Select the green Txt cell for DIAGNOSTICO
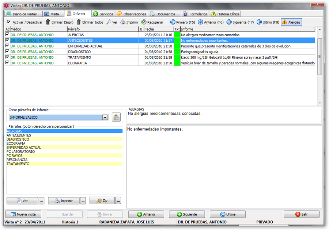The image size is (329, 230). pyautogui.click(x=177, y=52)
